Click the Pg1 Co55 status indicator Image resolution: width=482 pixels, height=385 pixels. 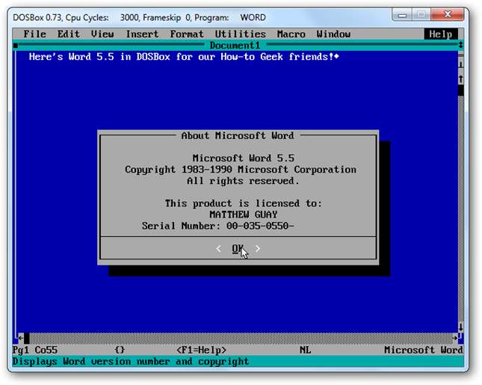pos(34,350)
